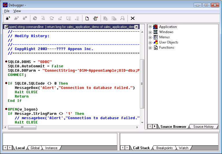Viewport: 222px width, 154px height.
Task: Click the User Objects icon in Source Browser
Action: click(x=156, y=42)
